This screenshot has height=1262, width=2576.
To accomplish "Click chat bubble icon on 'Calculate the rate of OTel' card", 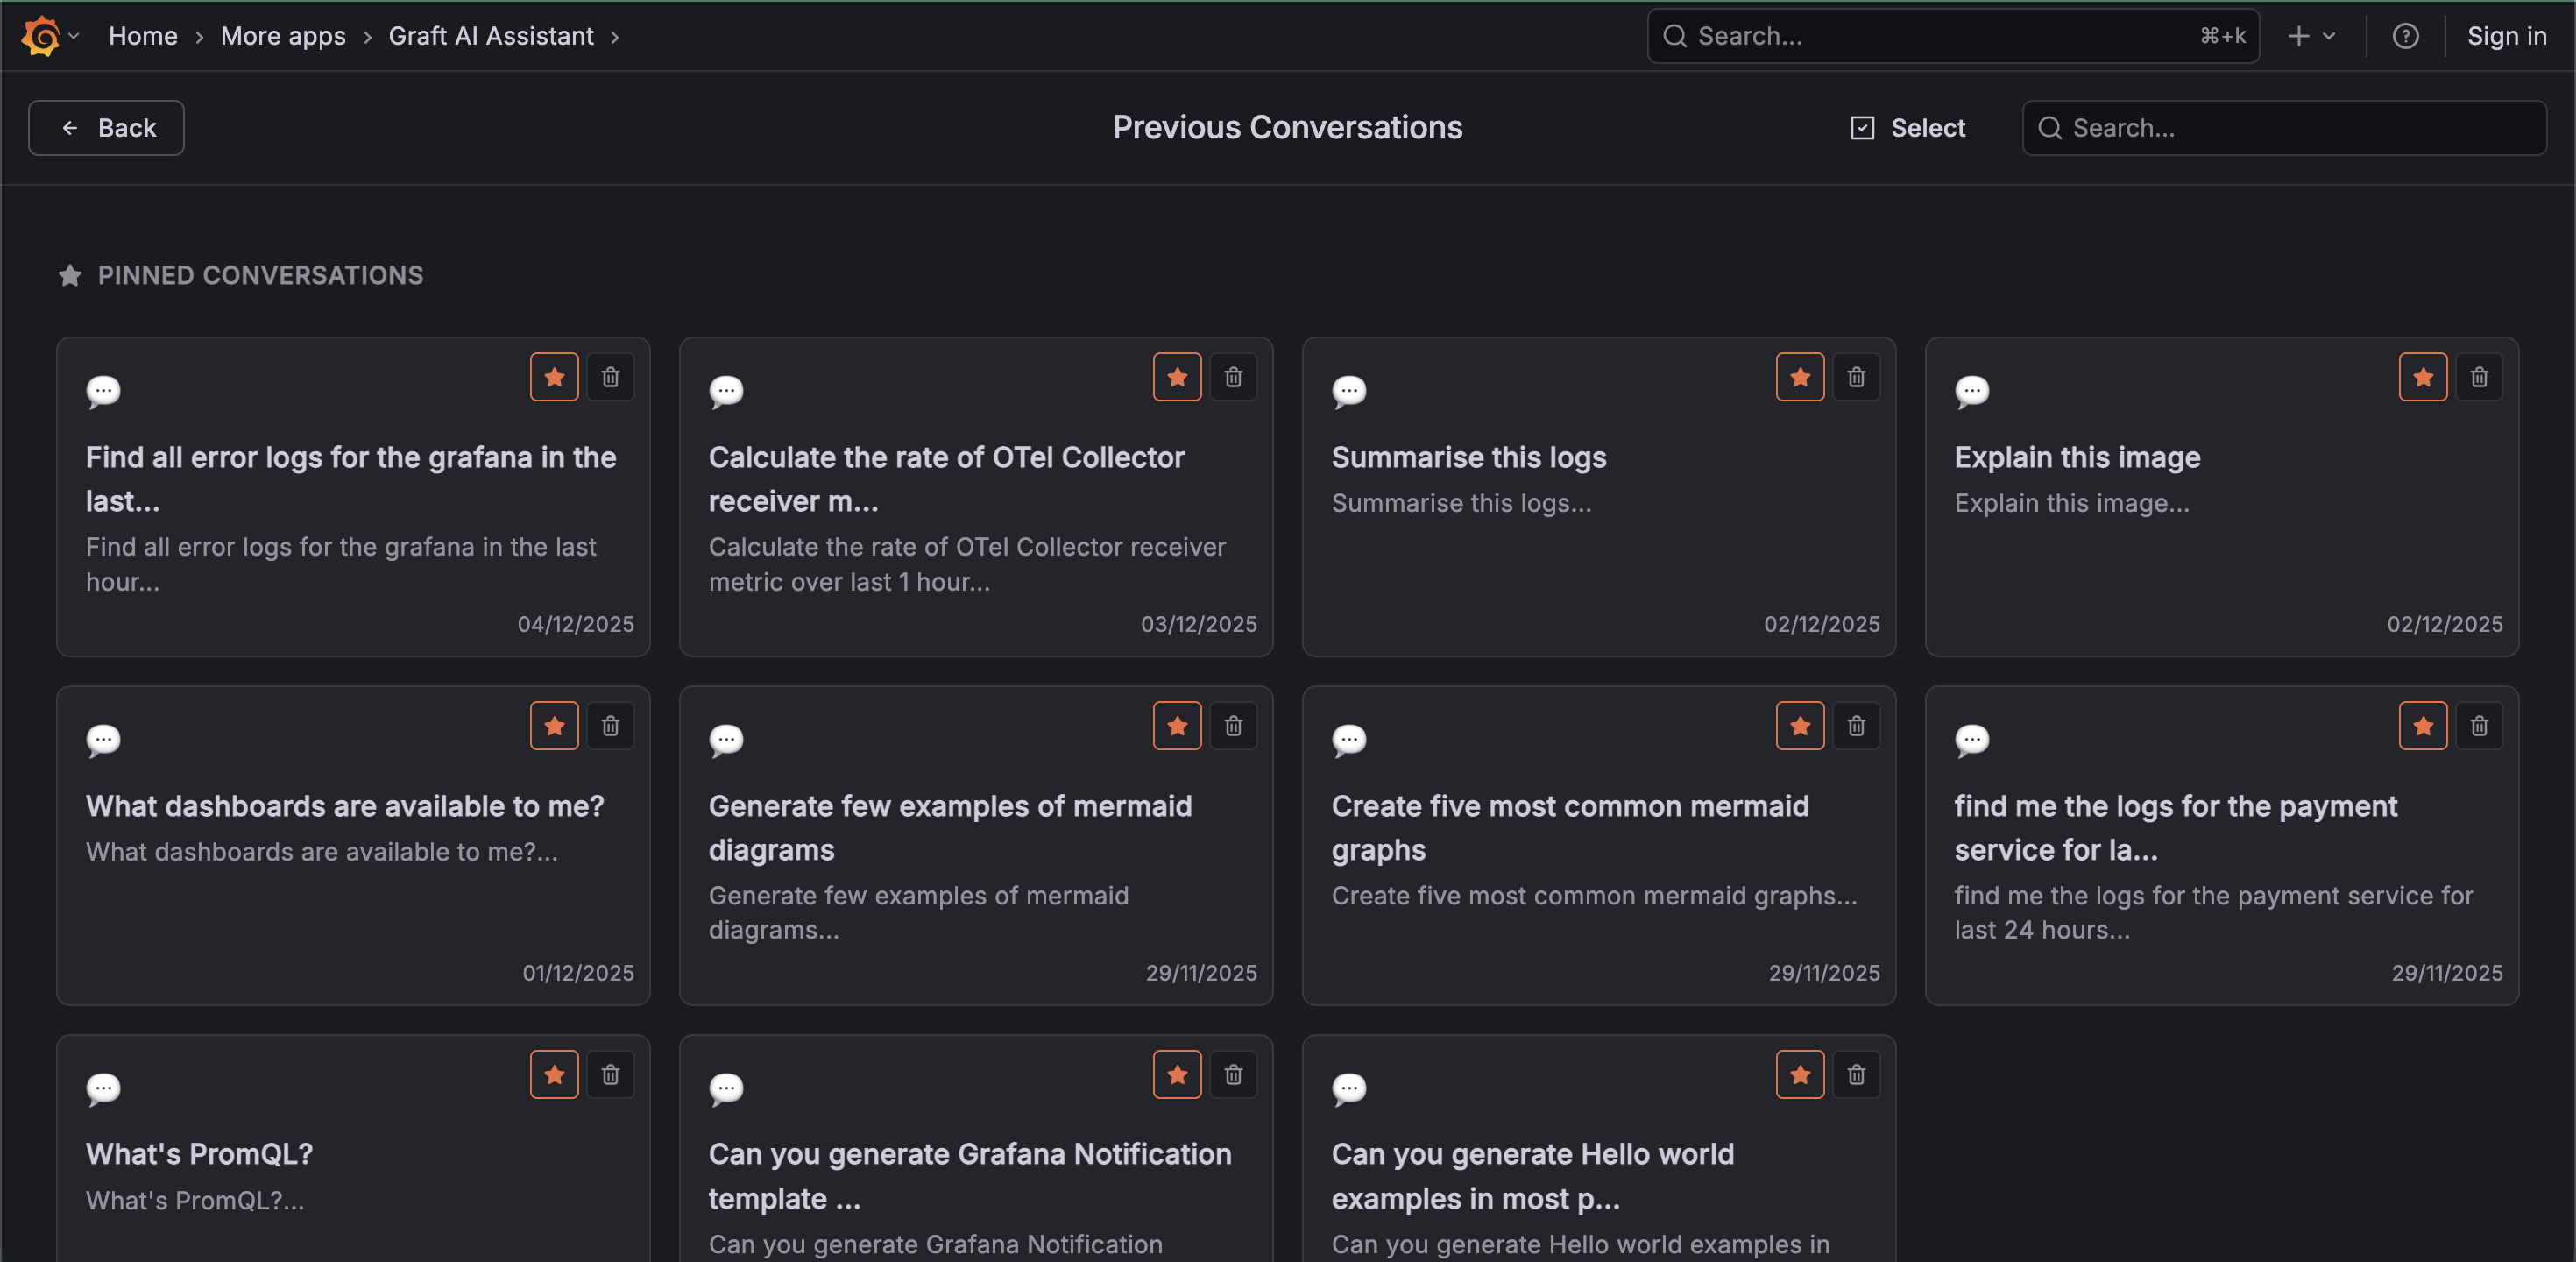I will point(726,391).
